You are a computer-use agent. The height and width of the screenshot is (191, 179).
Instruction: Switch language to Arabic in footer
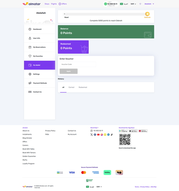coord(92,187)
